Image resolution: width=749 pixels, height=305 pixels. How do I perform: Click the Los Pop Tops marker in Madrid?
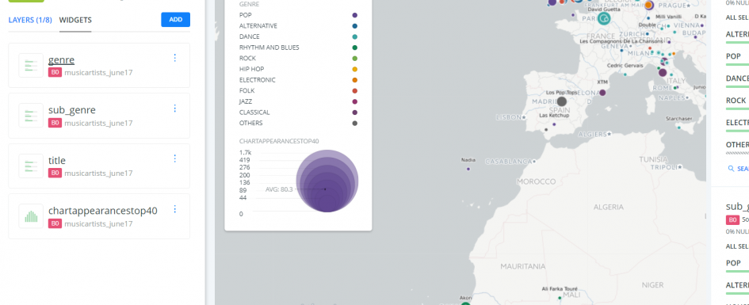(562, 101)
